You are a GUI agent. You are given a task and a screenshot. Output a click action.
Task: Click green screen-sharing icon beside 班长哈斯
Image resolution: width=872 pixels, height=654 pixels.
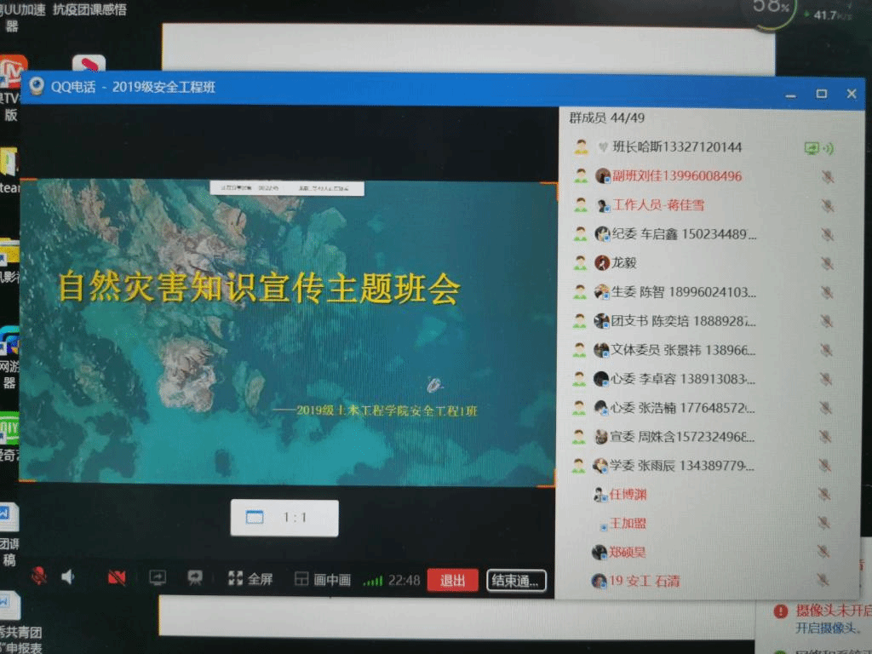(813, 148)
